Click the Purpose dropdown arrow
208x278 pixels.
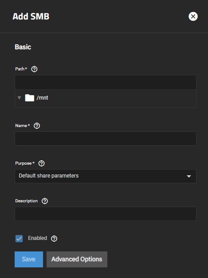pyautogui.click(x=189, y=176)
